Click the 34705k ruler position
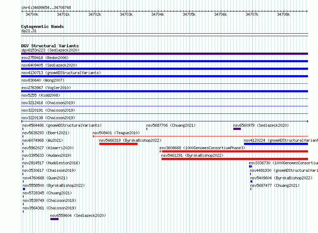 click(x=189, y=14)
